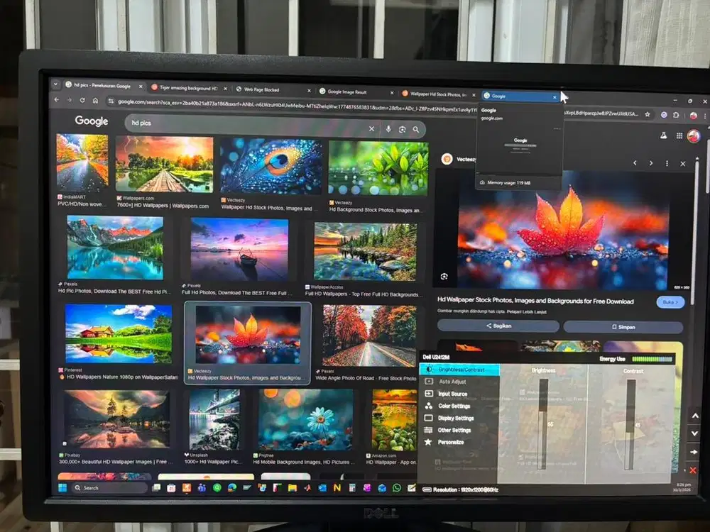Click the voice search microphone icon
Screen dimensions: 710x532
(x=388, y=129)
